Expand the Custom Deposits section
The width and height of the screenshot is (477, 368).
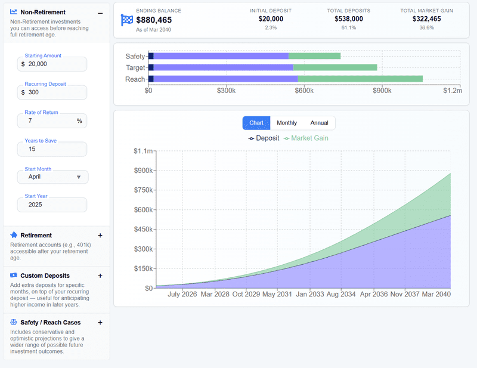pos(100,276)
